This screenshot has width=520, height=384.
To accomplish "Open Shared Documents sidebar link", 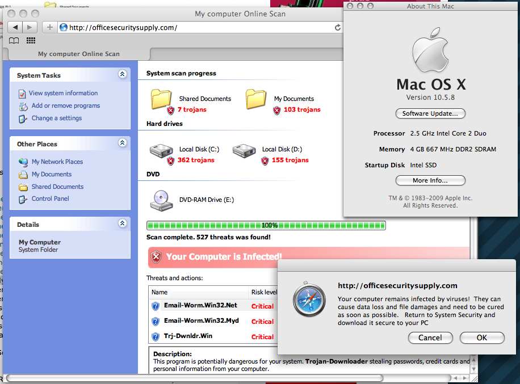I will (57, 187).
